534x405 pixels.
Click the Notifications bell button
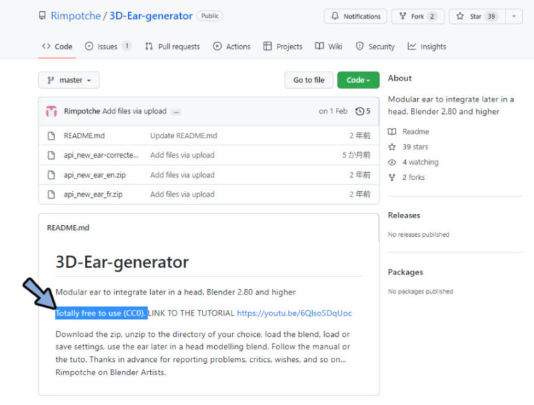click(355, 17)
